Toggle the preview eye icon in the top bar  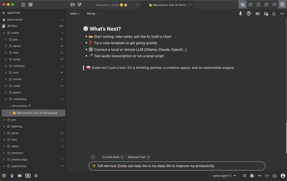pos(243,5)
